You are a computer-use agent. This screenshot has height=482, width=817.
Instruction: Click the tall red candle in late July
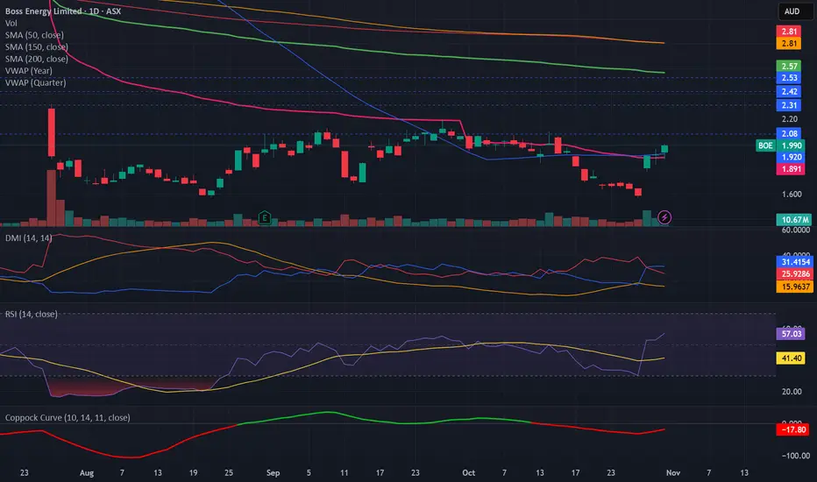click(x=52, y=132)
